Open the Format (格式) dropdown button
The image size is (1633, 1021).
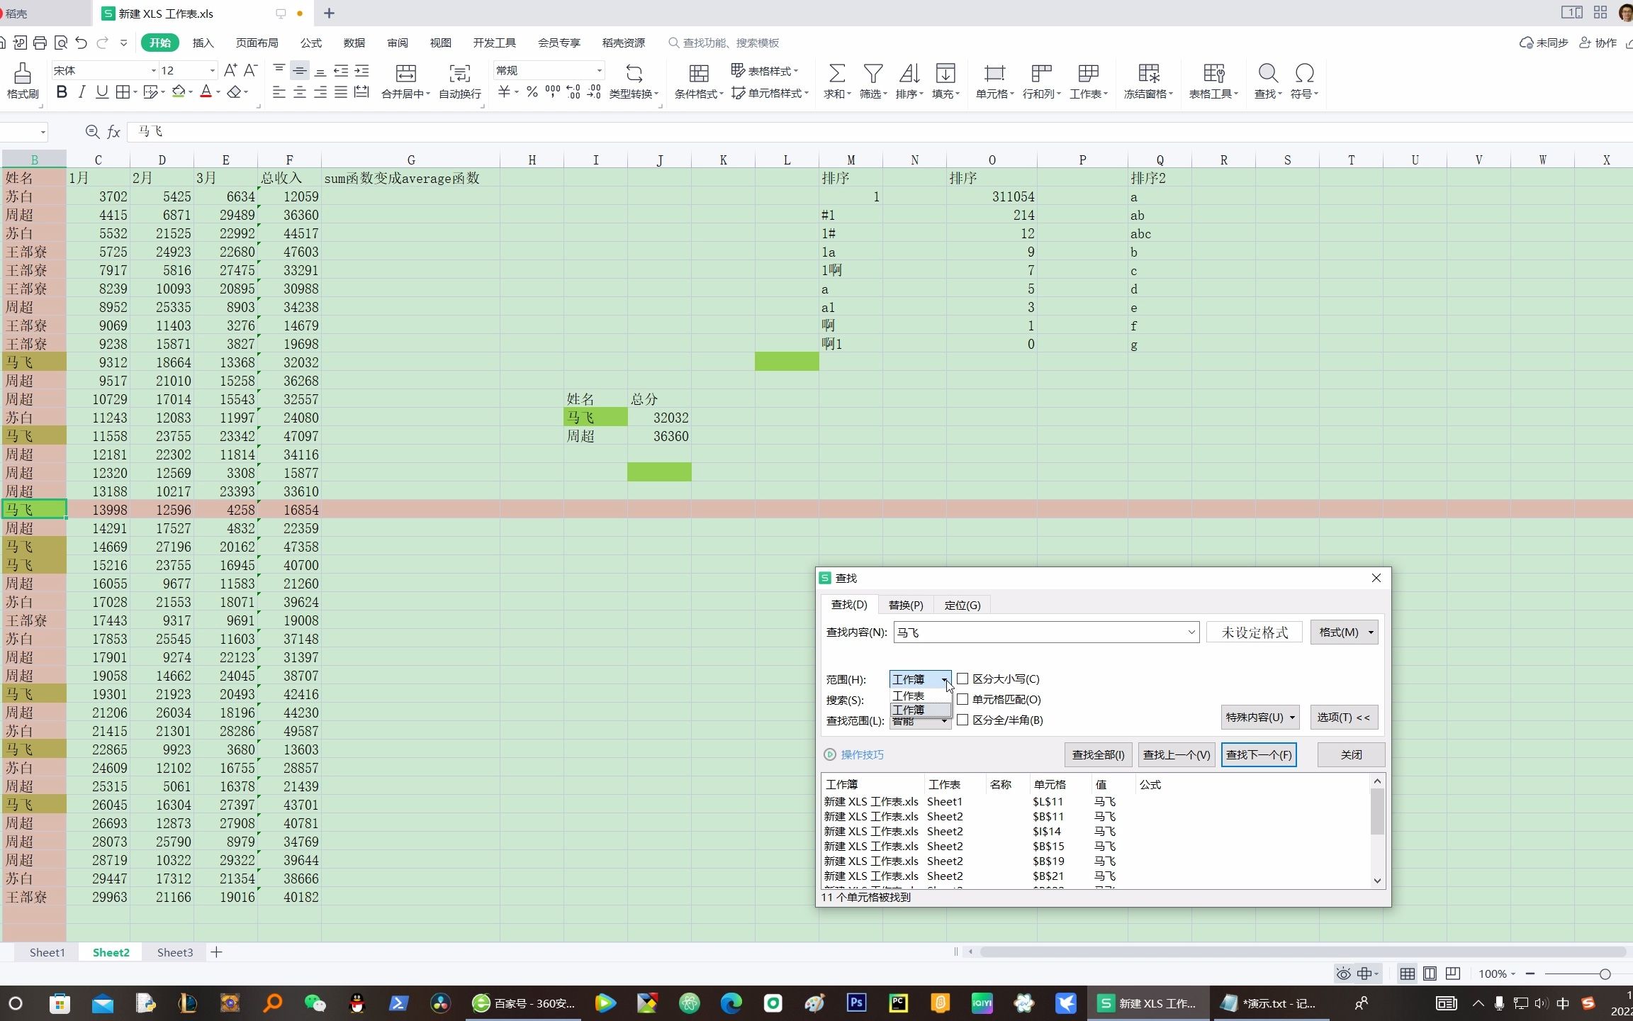pos(1345,632)
